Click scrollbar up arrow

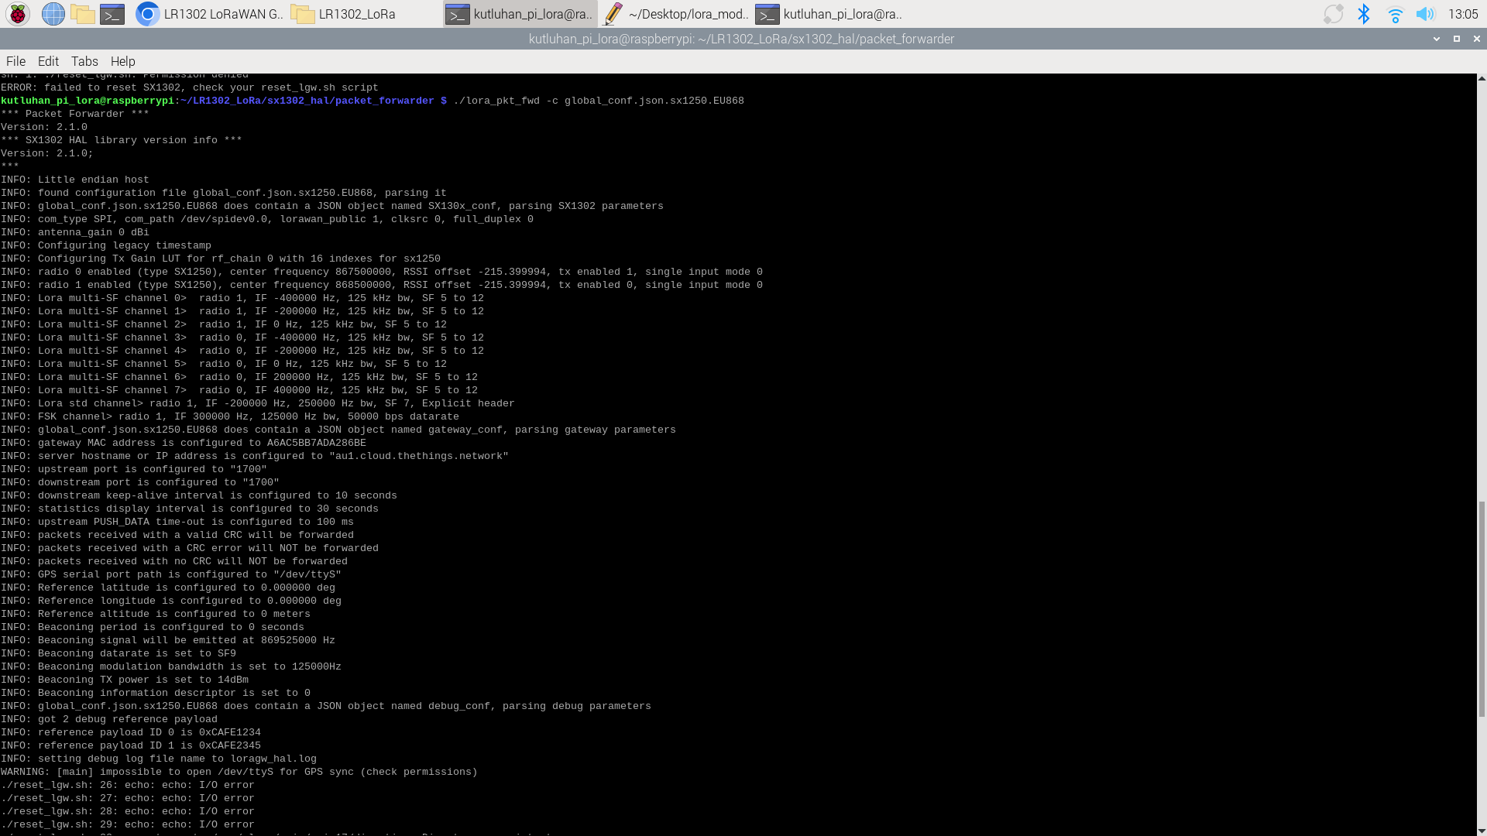tap(1482, 79)
